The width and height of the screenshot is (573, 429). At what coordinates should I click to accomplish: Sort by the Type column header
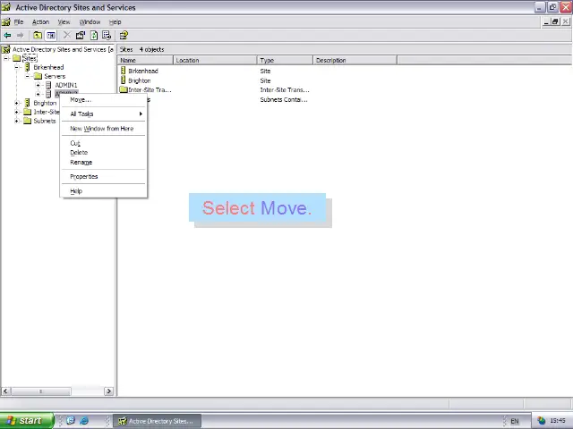tap(285, 60)
